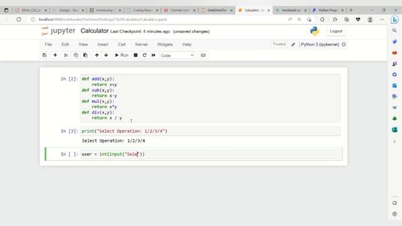Open the View menu

[x=83, y=45]
